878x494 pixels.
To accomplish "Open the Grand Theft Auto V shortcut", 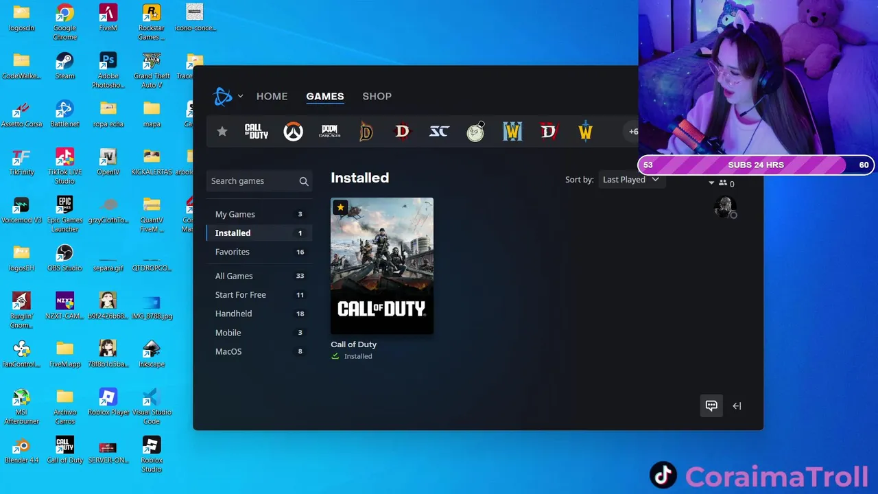I will point(151,71).
